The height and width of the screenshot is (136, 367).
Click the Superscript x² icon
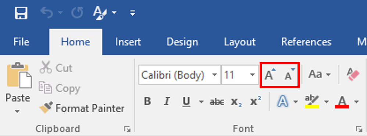point(256,101)
